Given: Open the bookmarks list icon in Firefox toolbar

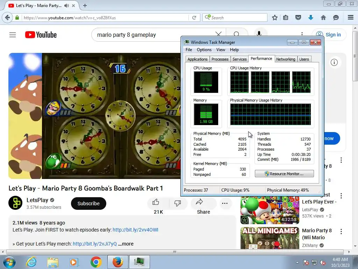Looking at the screenshot, I should click(x=286, y=18).
